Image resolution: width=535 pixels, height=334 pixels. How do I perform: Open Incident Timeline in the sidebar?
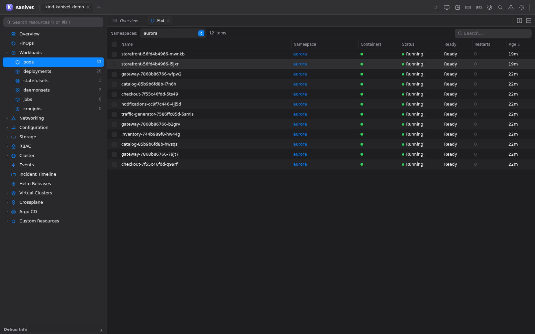coord(53,174)
